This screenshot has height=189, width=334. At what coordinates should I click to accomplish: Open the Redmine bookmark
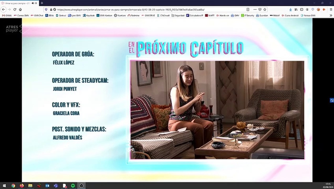point(134,15)
